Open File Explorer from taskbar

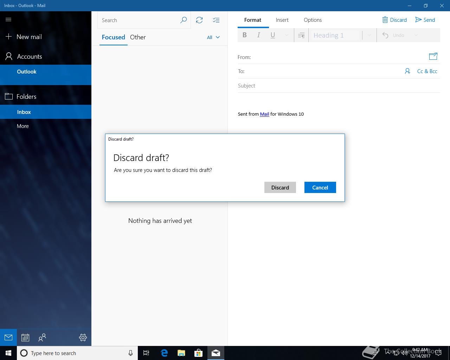pos(181,353)
